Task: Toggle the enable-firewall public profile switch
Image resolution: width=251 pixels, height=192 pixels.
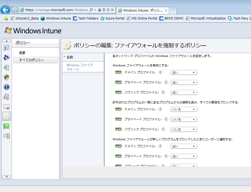Action: 118,92
